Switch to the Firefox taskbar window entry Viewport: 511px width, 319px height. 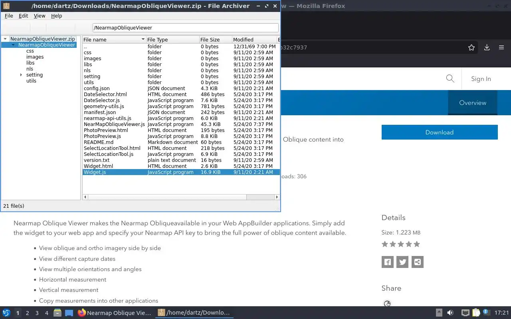coord(115,313)
